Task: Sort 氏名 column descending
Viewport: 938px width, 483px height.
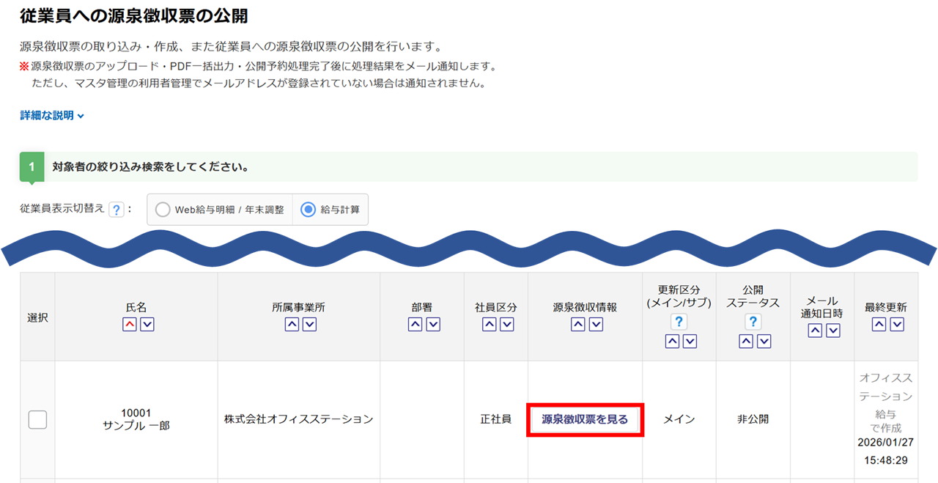Action: pos(147,325)
